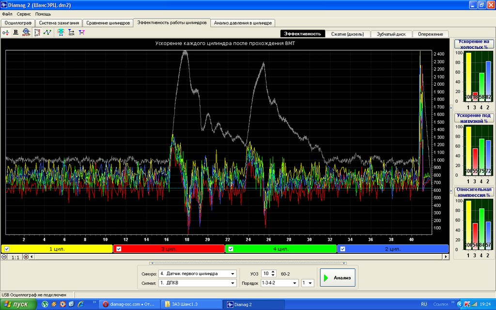496x310 pixels.
Task: Toggle the 4 цил. checkbox
Action: tap(231, 249)
